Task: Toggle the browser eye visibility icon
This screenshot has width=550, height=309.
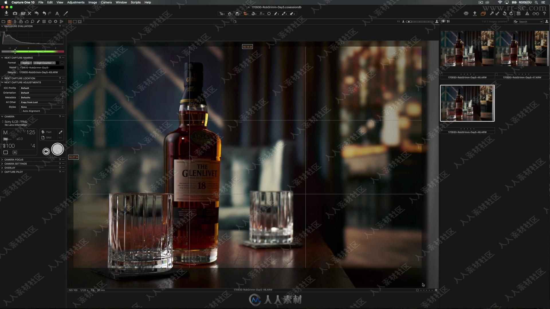Action: (443, 21)
